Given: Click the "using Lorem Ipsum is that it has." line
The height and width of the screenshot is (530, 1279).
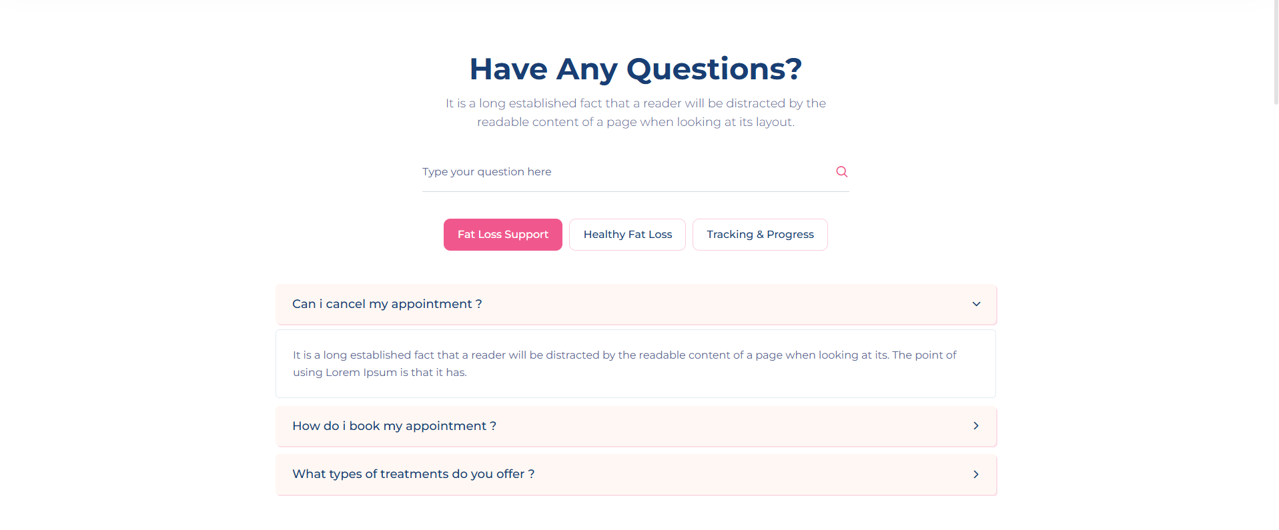Looking at the screenshot, I should click(x=380, y=373).
